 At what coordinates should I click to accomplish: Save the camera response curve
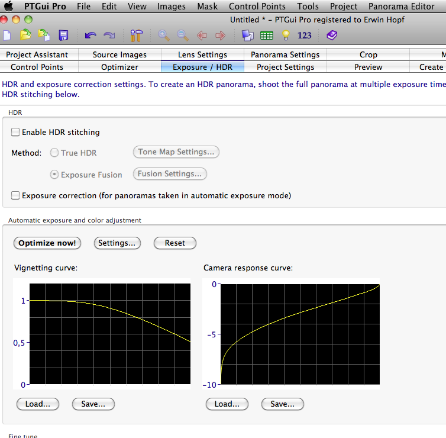point(283,404)
